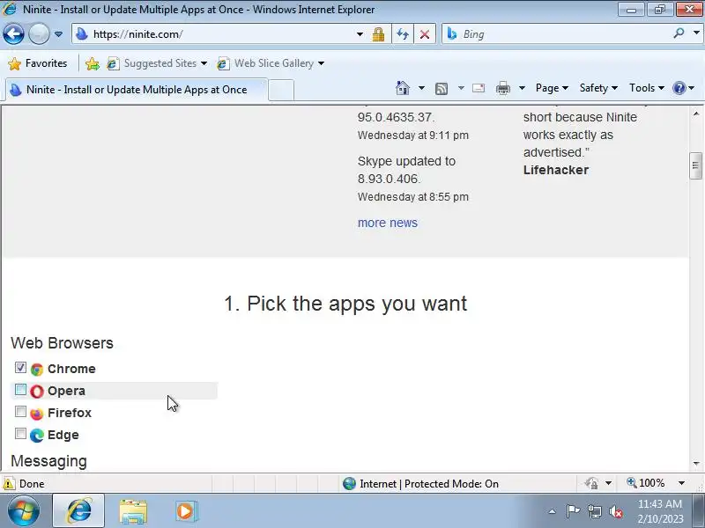Expand the Print dropdown arrow

(522, 88)
